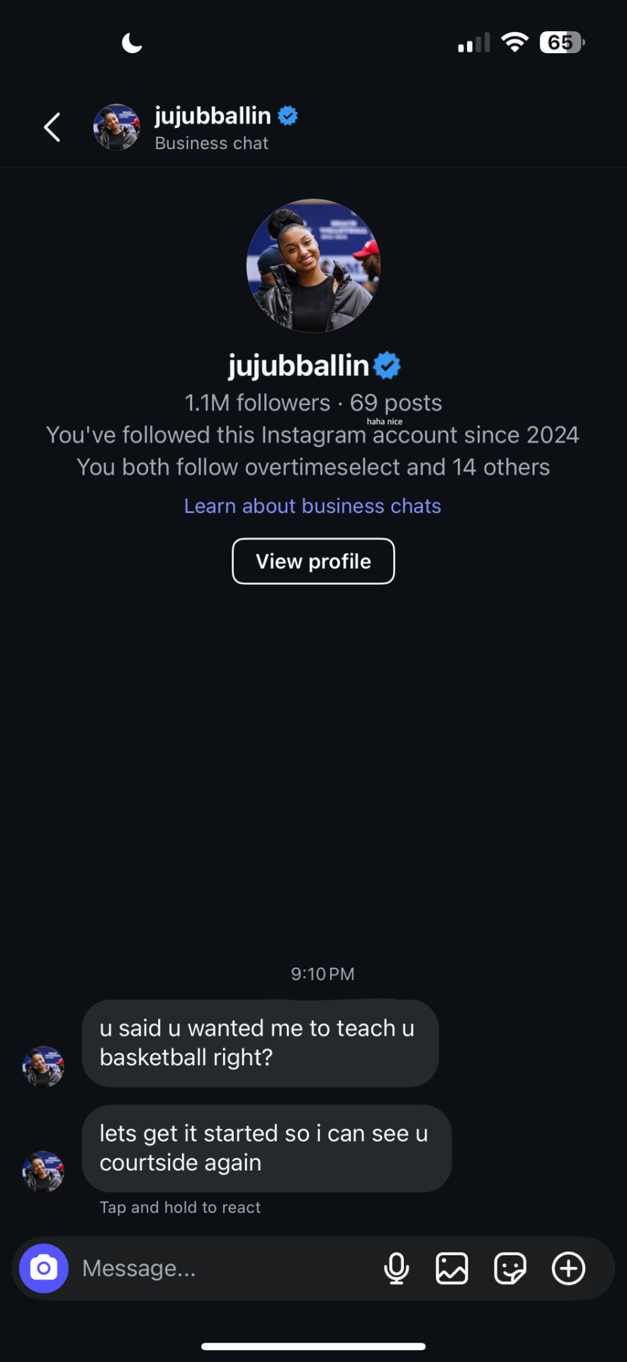This screenshot has width=627, height=1362.
Task: Tap jujubballin username in chat header
Action: (213, 116)
